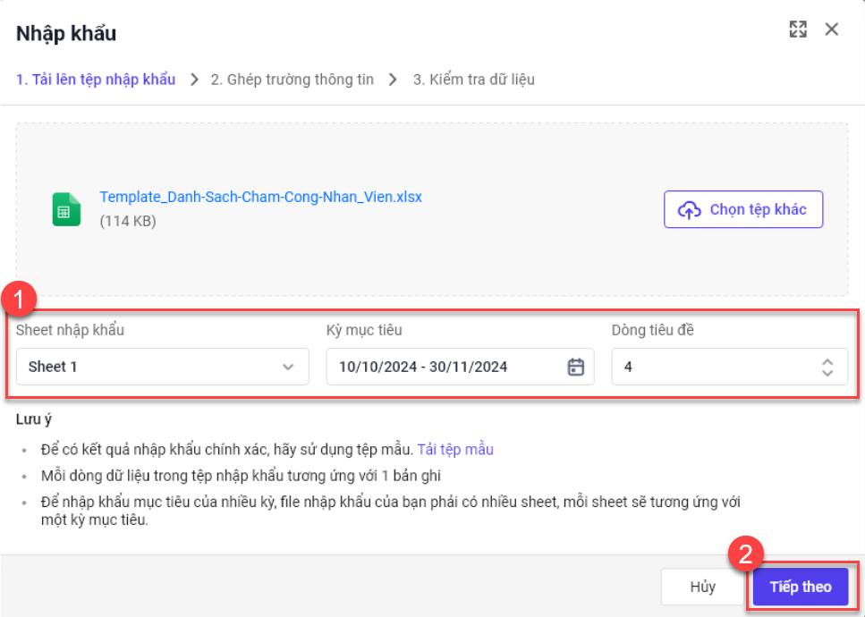
Task: Open the calendar picker for Kỳ mục tiêu
Action: point(575,367)
